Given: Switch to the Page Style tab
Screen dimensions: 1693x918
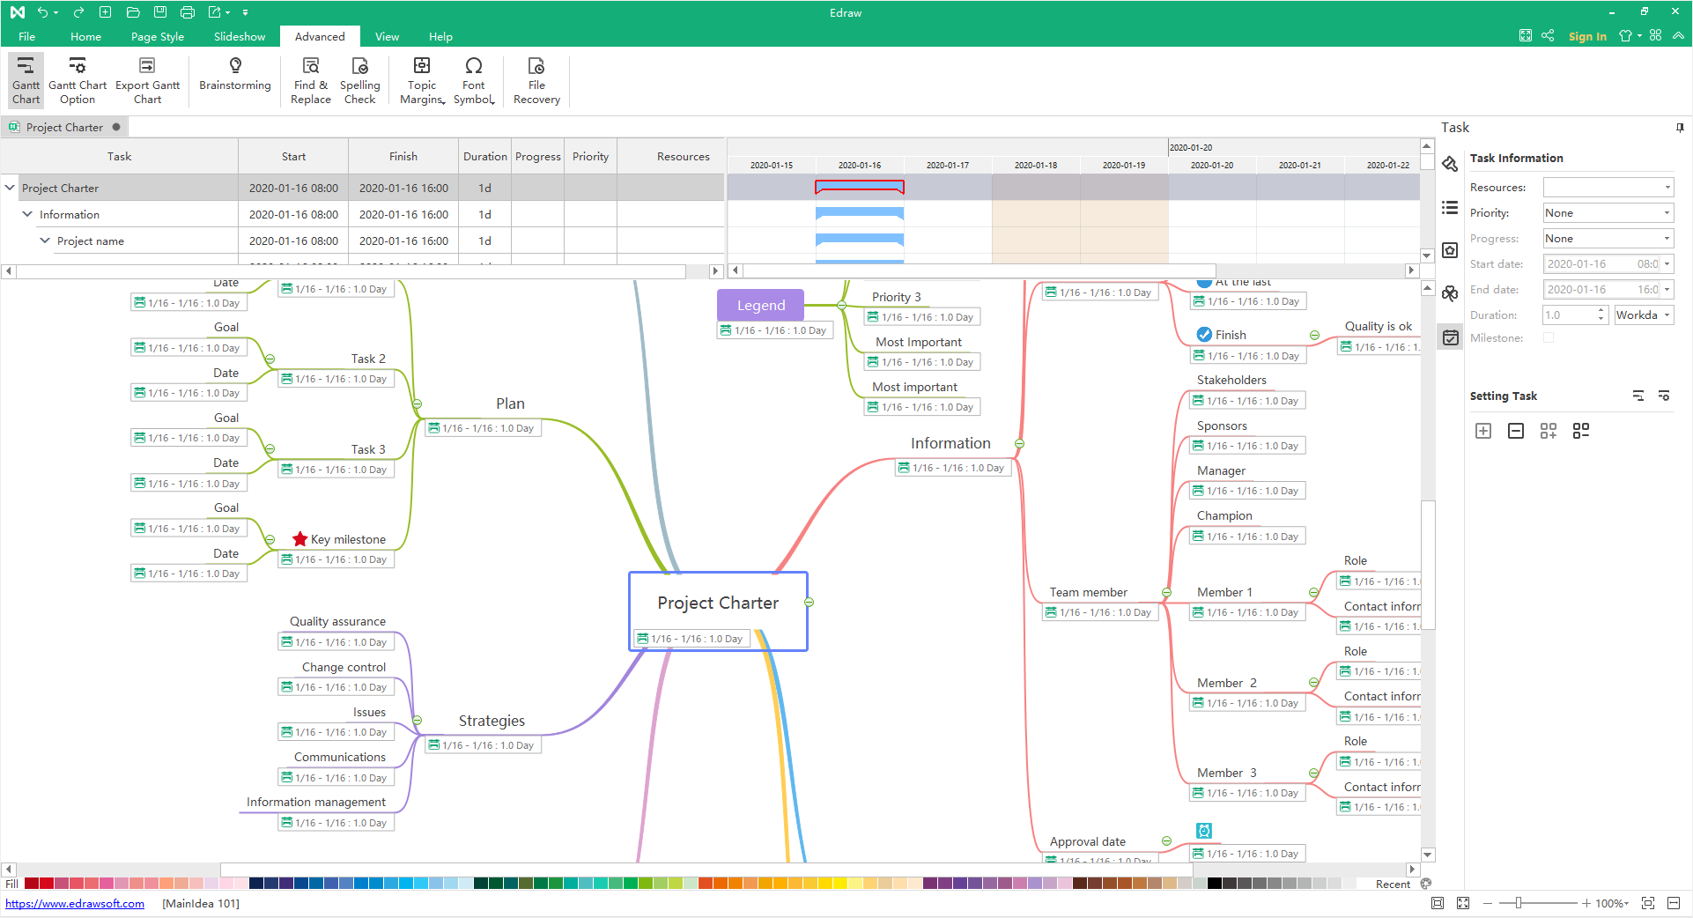Looking at the screenshot, I should [x=157, y=36].
